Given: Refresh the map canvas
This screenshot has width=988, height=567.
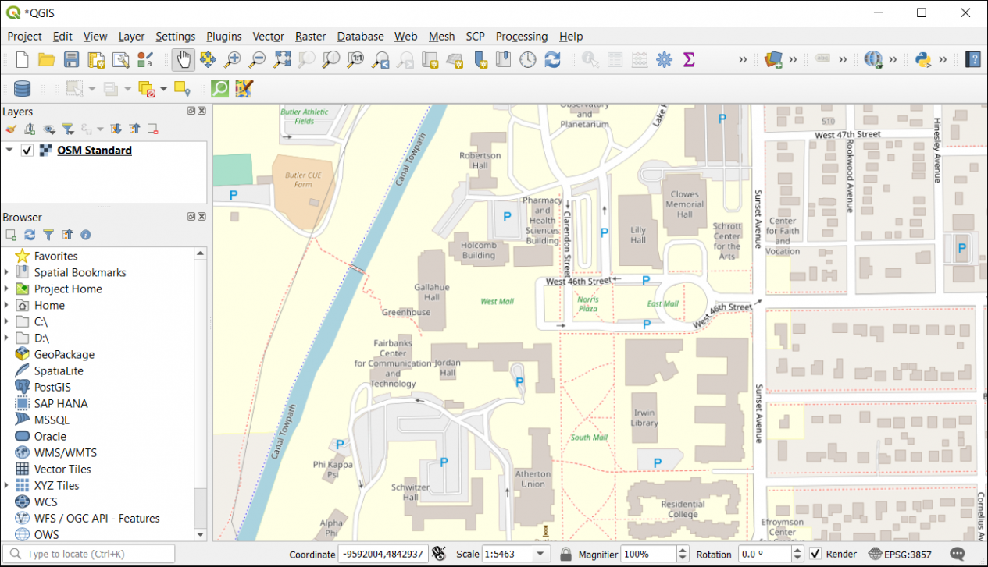Looking at the screenshot, I should [x=552, y=59].
